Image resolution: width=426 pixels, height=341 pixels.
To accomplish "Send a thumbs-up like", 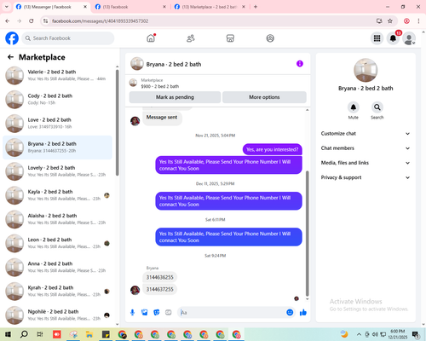I will (303, 313).
